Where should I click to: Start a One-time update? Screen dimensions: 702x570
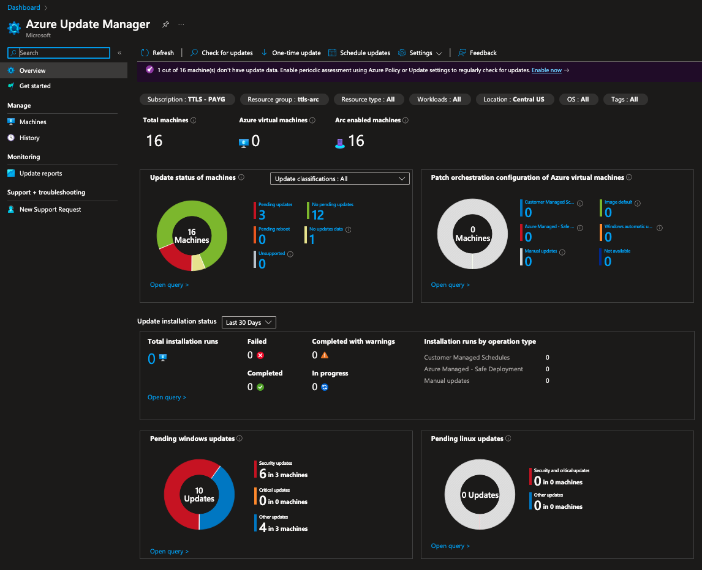291,53
